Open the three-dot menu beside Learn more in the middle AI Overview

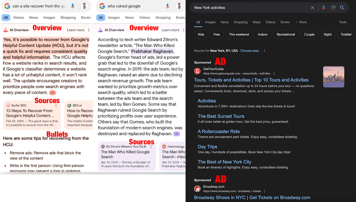[x=184, y=30]
